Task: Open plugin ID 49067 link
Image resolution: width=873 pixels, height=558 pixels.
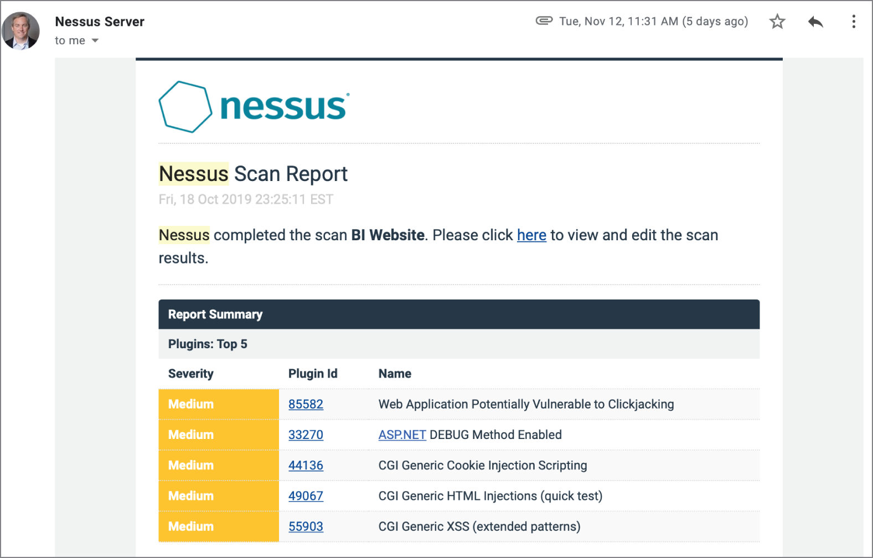Action: click(306, 496)
